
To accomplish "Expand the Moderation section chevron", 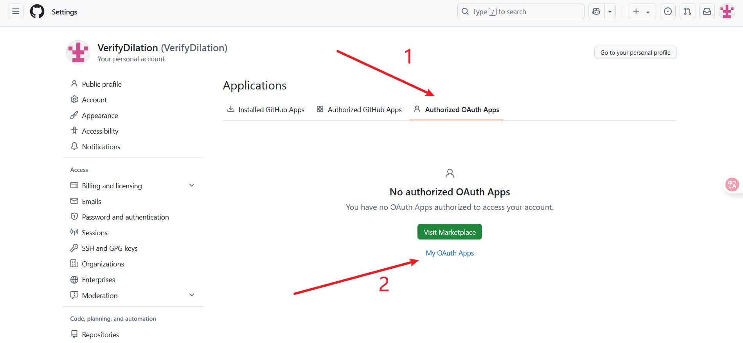I will (192, 295).
